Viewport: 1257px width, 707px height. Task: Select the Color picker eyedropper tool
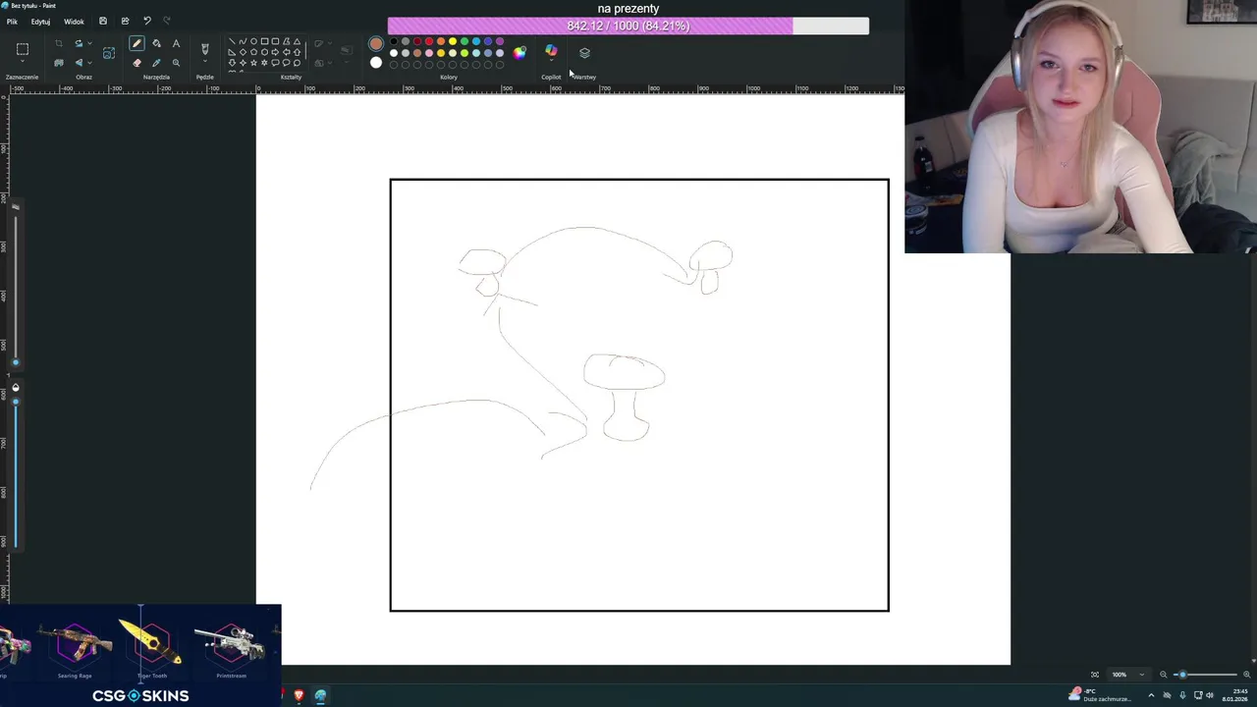click(156, 63)
